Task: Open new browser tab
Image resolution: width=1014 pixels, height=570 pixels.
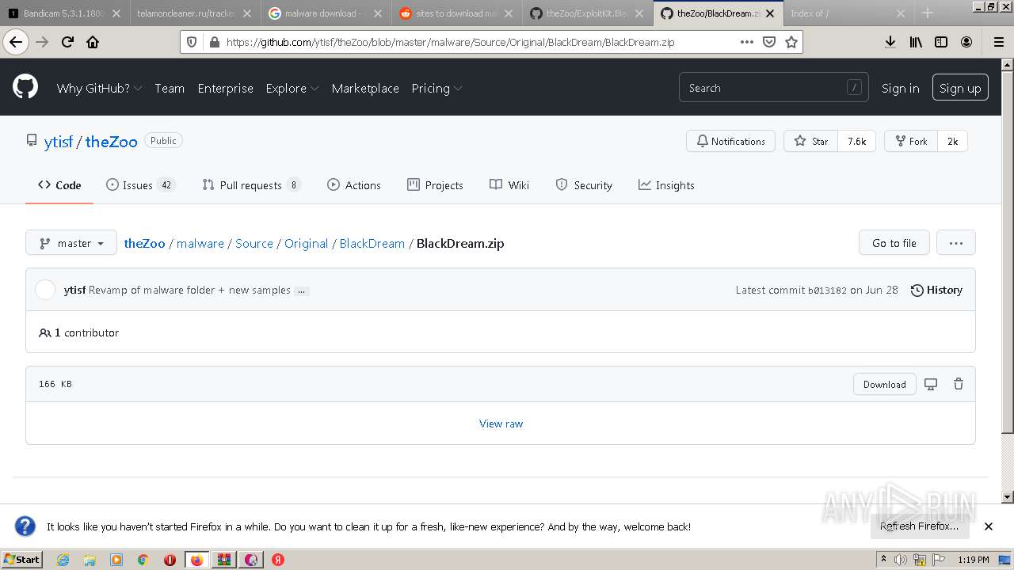Action: click(x=928, y=13)
